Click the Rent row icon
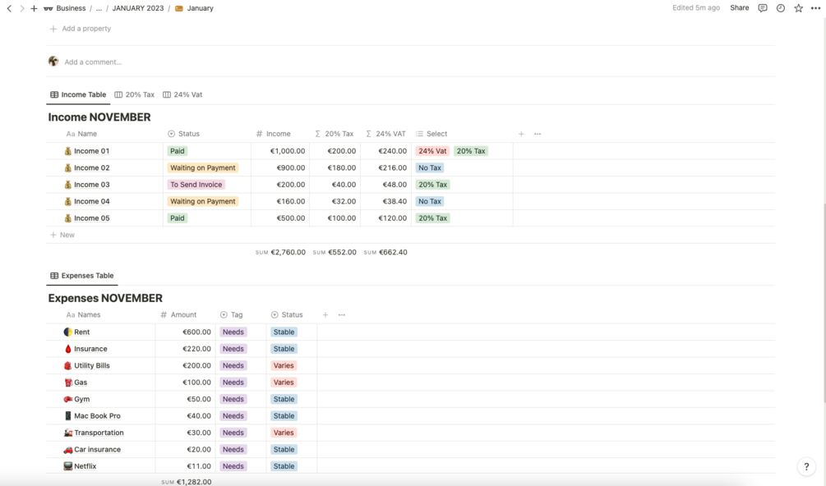 click(68, 332)
